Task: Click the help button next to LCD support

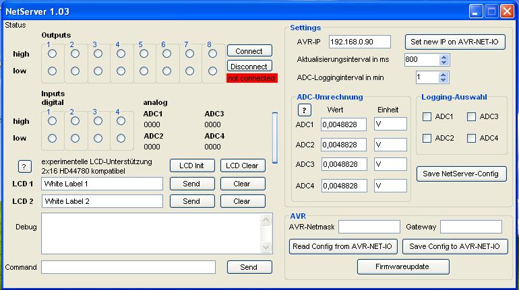Action: click(24, 166)
